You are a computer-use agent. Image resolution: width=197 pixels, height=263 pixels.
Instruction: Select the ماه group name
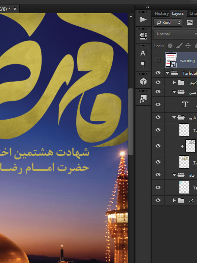[x=192, y=175]
